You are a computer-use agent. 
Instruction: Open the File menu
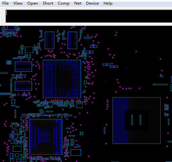pos(5,3)
